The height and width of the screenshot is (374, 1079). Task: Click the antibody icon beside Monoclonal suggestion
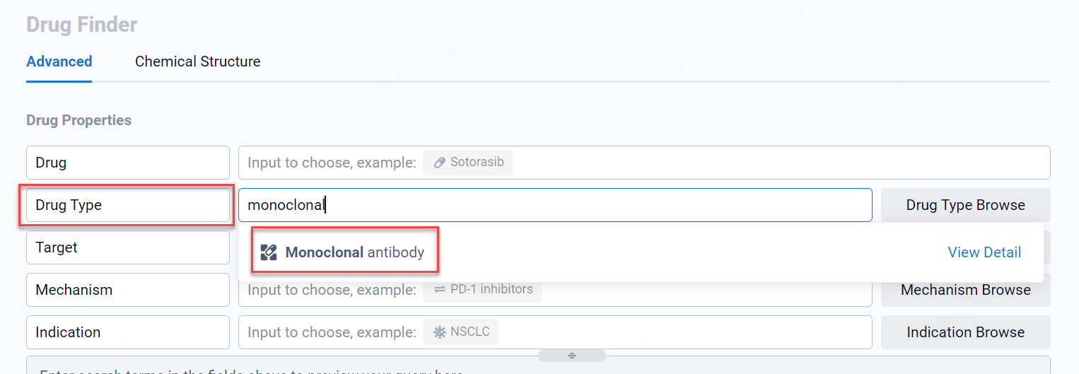(x=269, y=252)
